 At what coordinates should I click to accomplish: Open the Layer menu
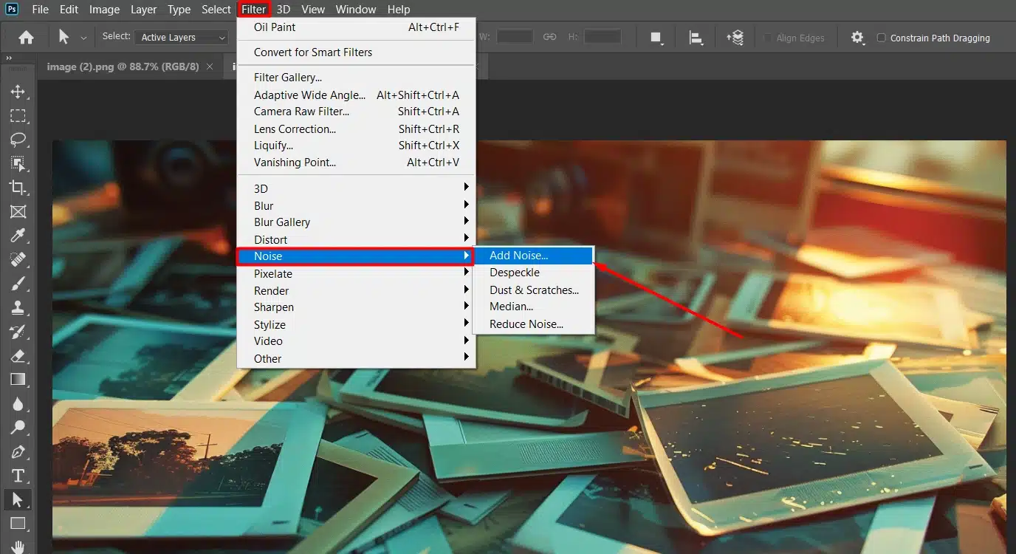(x=143, y=10)
